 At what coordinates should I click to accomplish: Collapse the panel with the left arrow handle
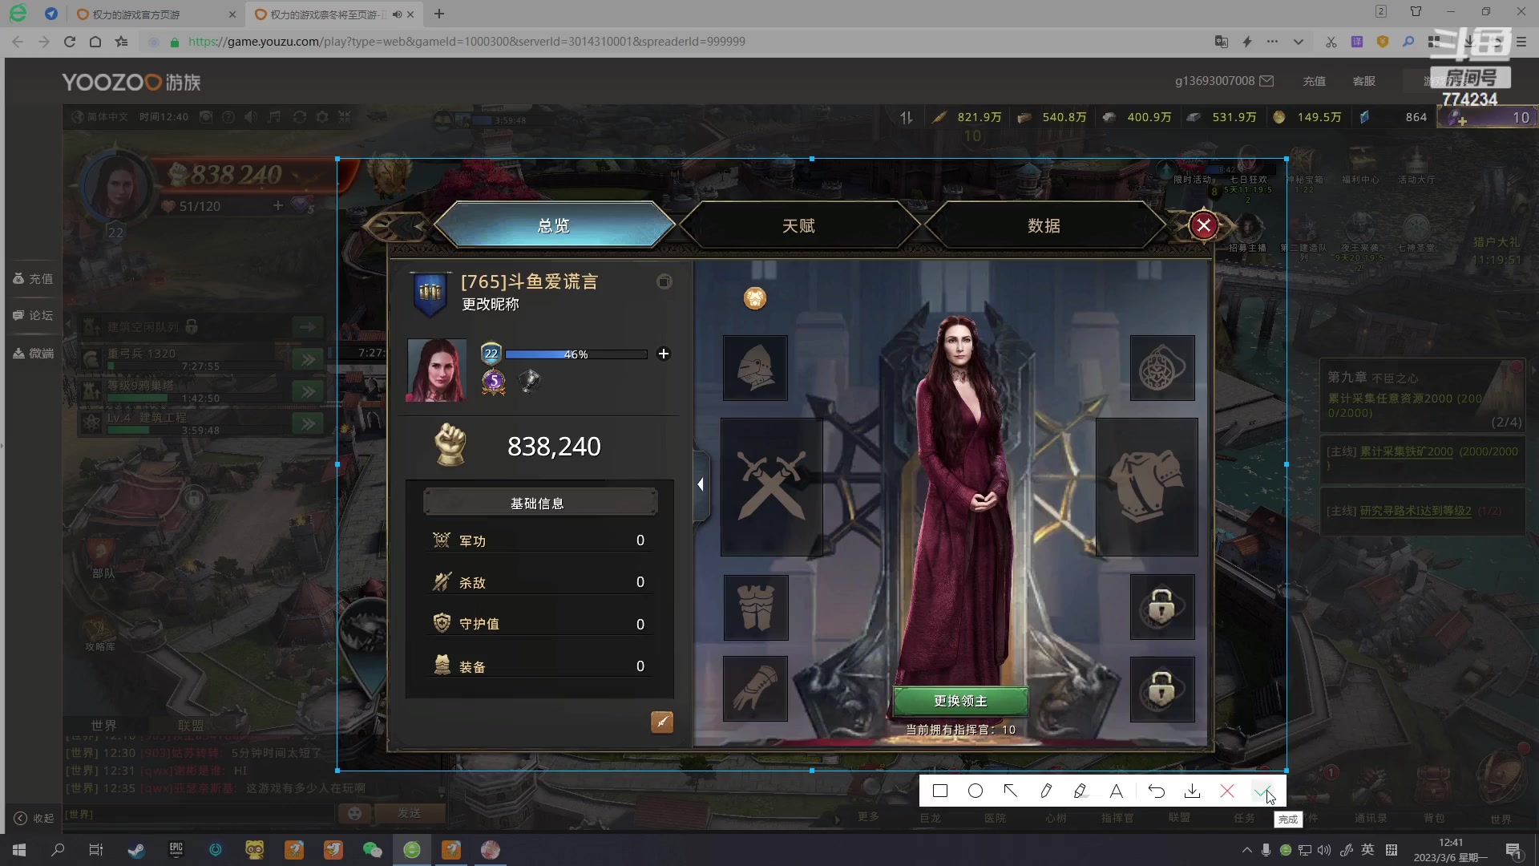pyautogui.click(x=701, y=485)
